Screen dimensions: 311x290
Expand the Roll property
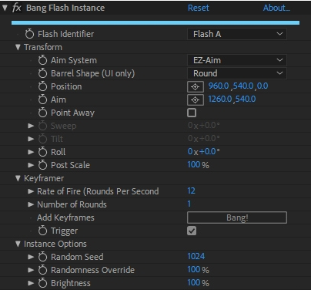tap(31, 152)
